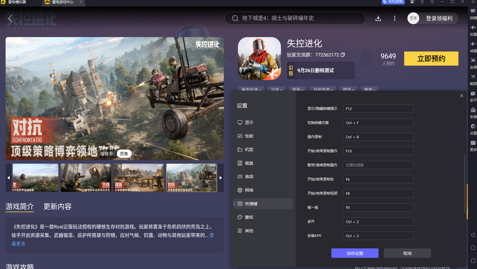Select 显示 in the settings sidebar
This screenshot has height=269, width=477.
click(x=263, y=122)
